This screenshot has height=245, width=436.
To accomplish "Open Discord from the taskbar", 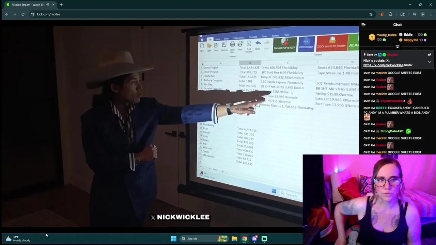I will pyautogui.click(x=254, y=239).
